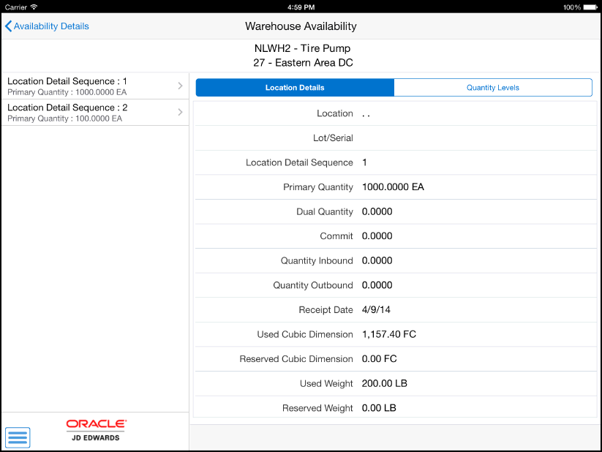
Task: Select the Primary Quantity value 1000.0000 EA
Action: (x=393, y=187)
